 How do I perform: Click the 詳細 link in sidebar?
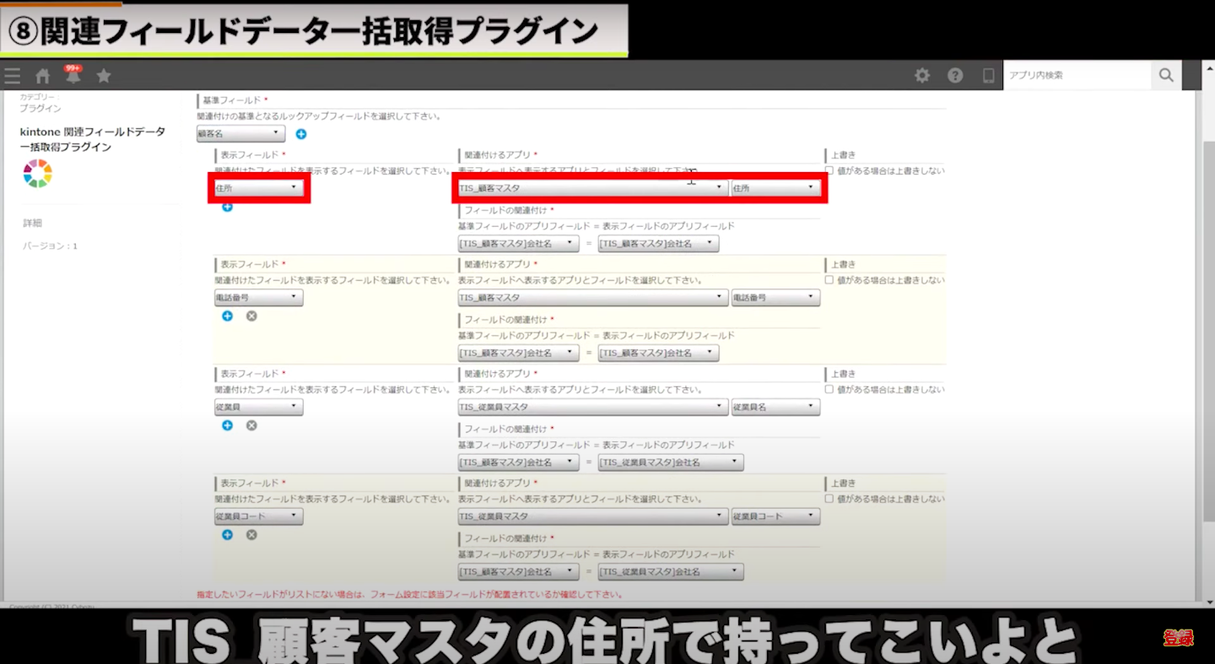click(32, 224)
